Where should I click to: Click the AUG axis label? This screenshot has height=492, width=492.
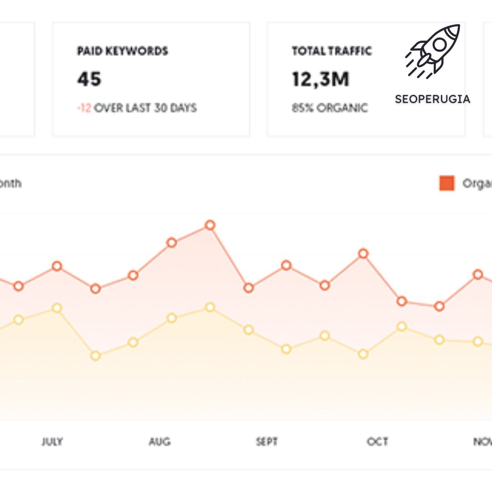pos(160,442)
